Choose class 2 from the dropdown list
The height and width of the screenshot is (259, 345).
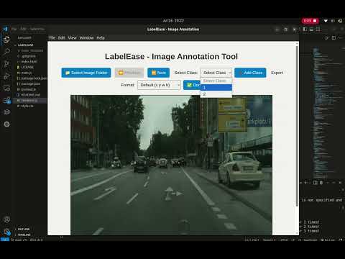tap(216, 94)
